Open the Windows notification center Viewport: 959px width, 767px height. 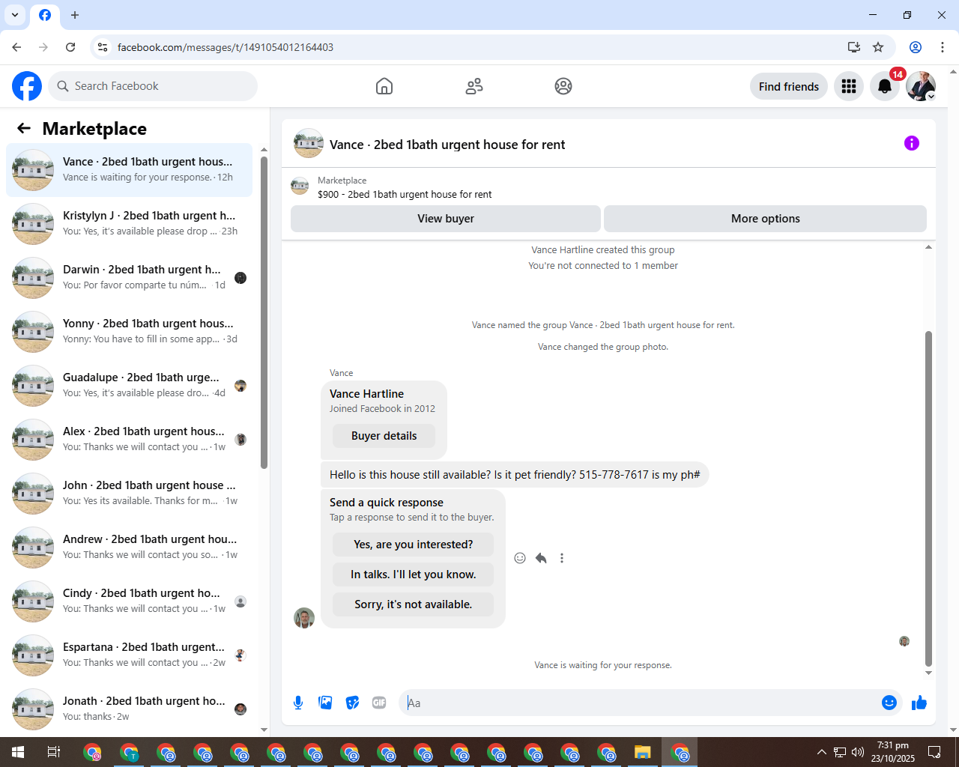934,752
